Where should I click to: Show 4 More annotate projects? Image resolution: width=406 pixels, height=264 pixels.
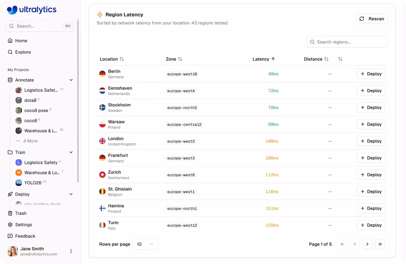click(x=27, y=141)
